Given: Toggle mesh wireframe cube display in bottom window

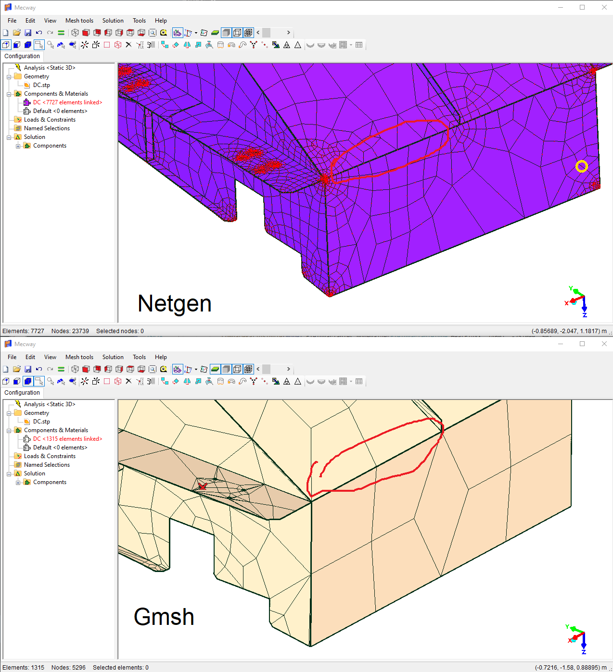Looking at the screenshot, I should [248, 369].
